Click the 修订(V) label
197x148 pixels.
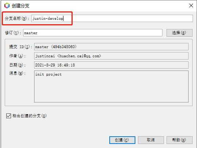click(13, 33)
